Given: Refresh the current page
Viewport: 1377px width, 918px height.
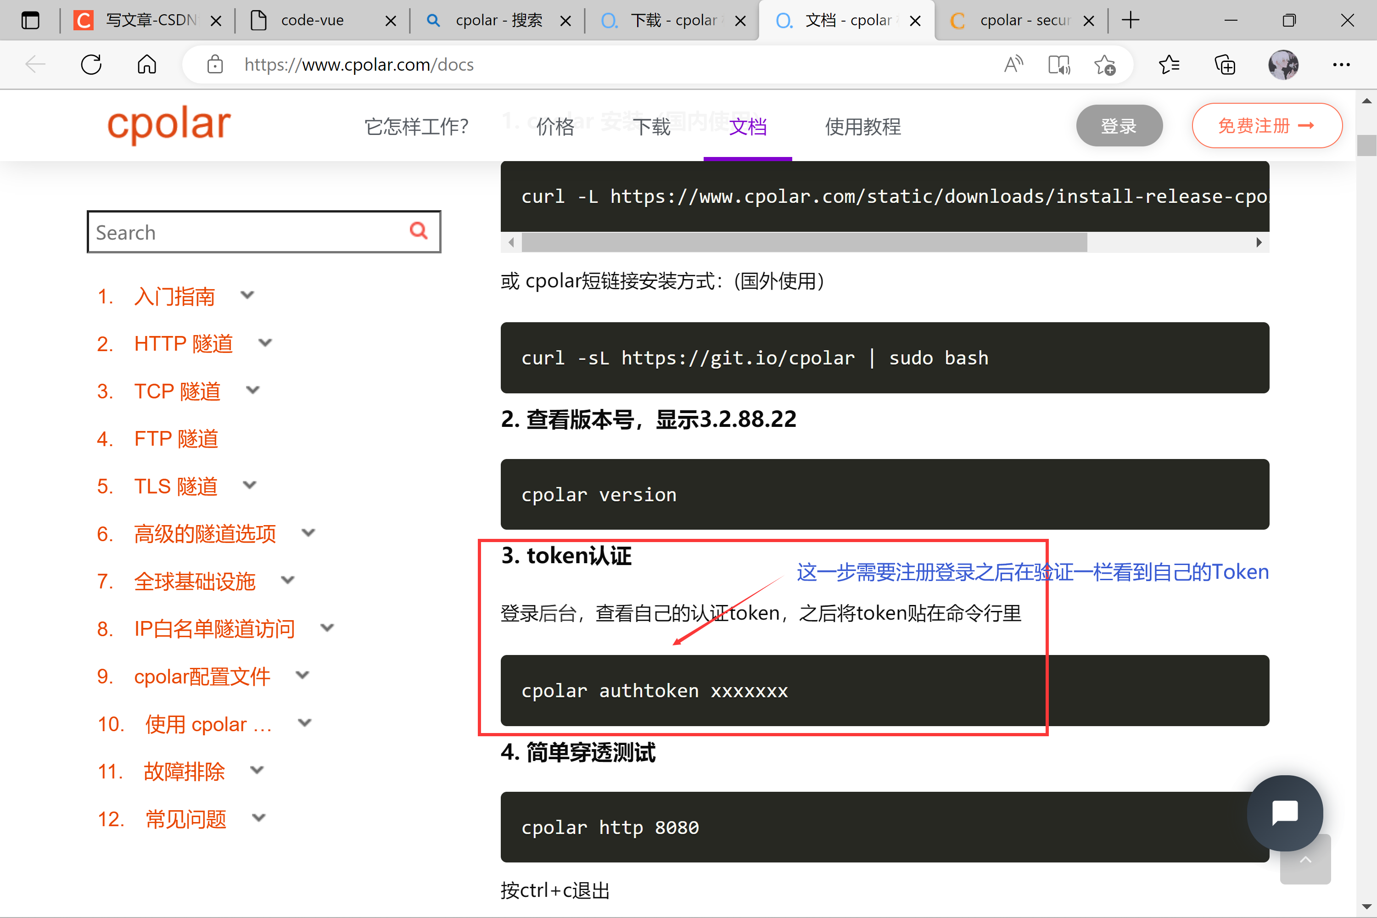Looking at the screenshot, I should click(x=91, y=64).
